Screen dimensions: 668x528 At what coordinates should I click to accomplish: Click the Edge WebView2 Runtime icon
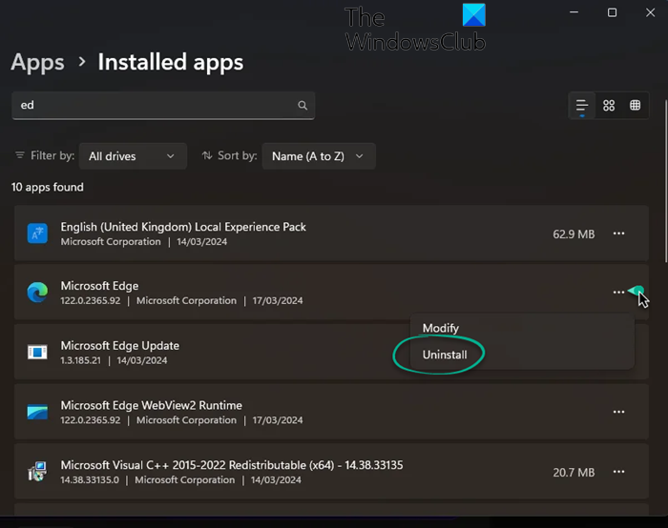click(37, 412)
